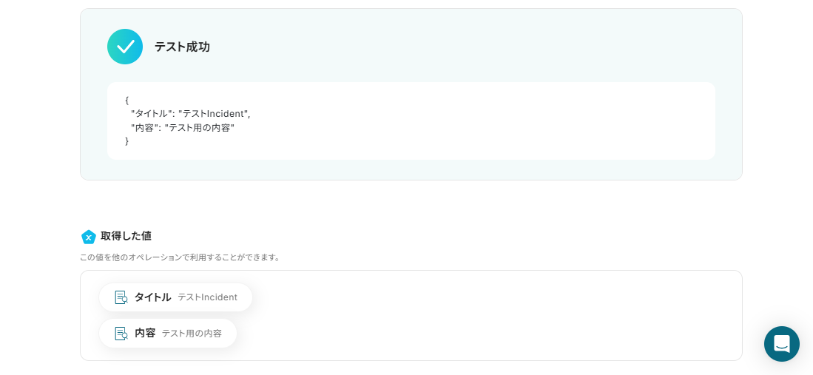Click the blue pentagon icon beside 取得した値

(x=89, y=237)
